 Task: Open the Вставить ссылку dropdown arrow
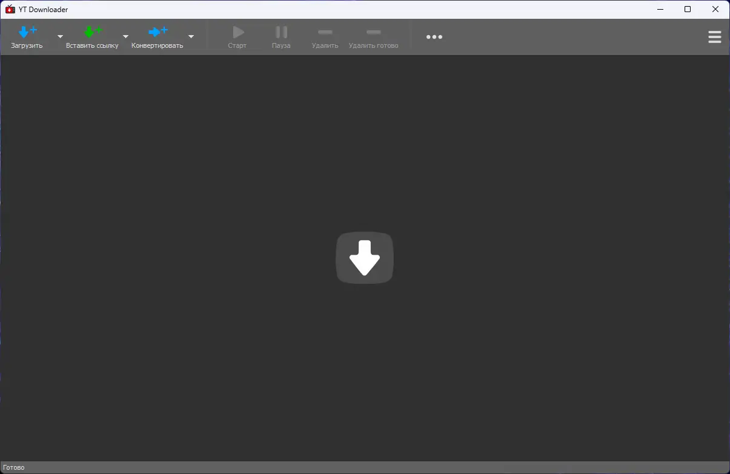click(x=125, y=36)
